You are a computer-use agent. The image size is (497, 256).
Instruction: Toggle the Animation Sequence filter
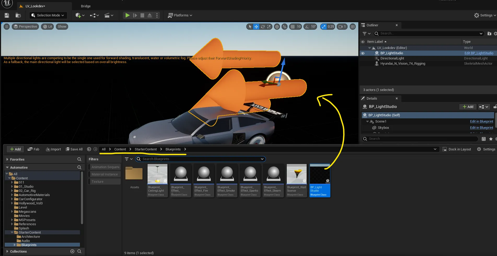(x=104, y=167)
